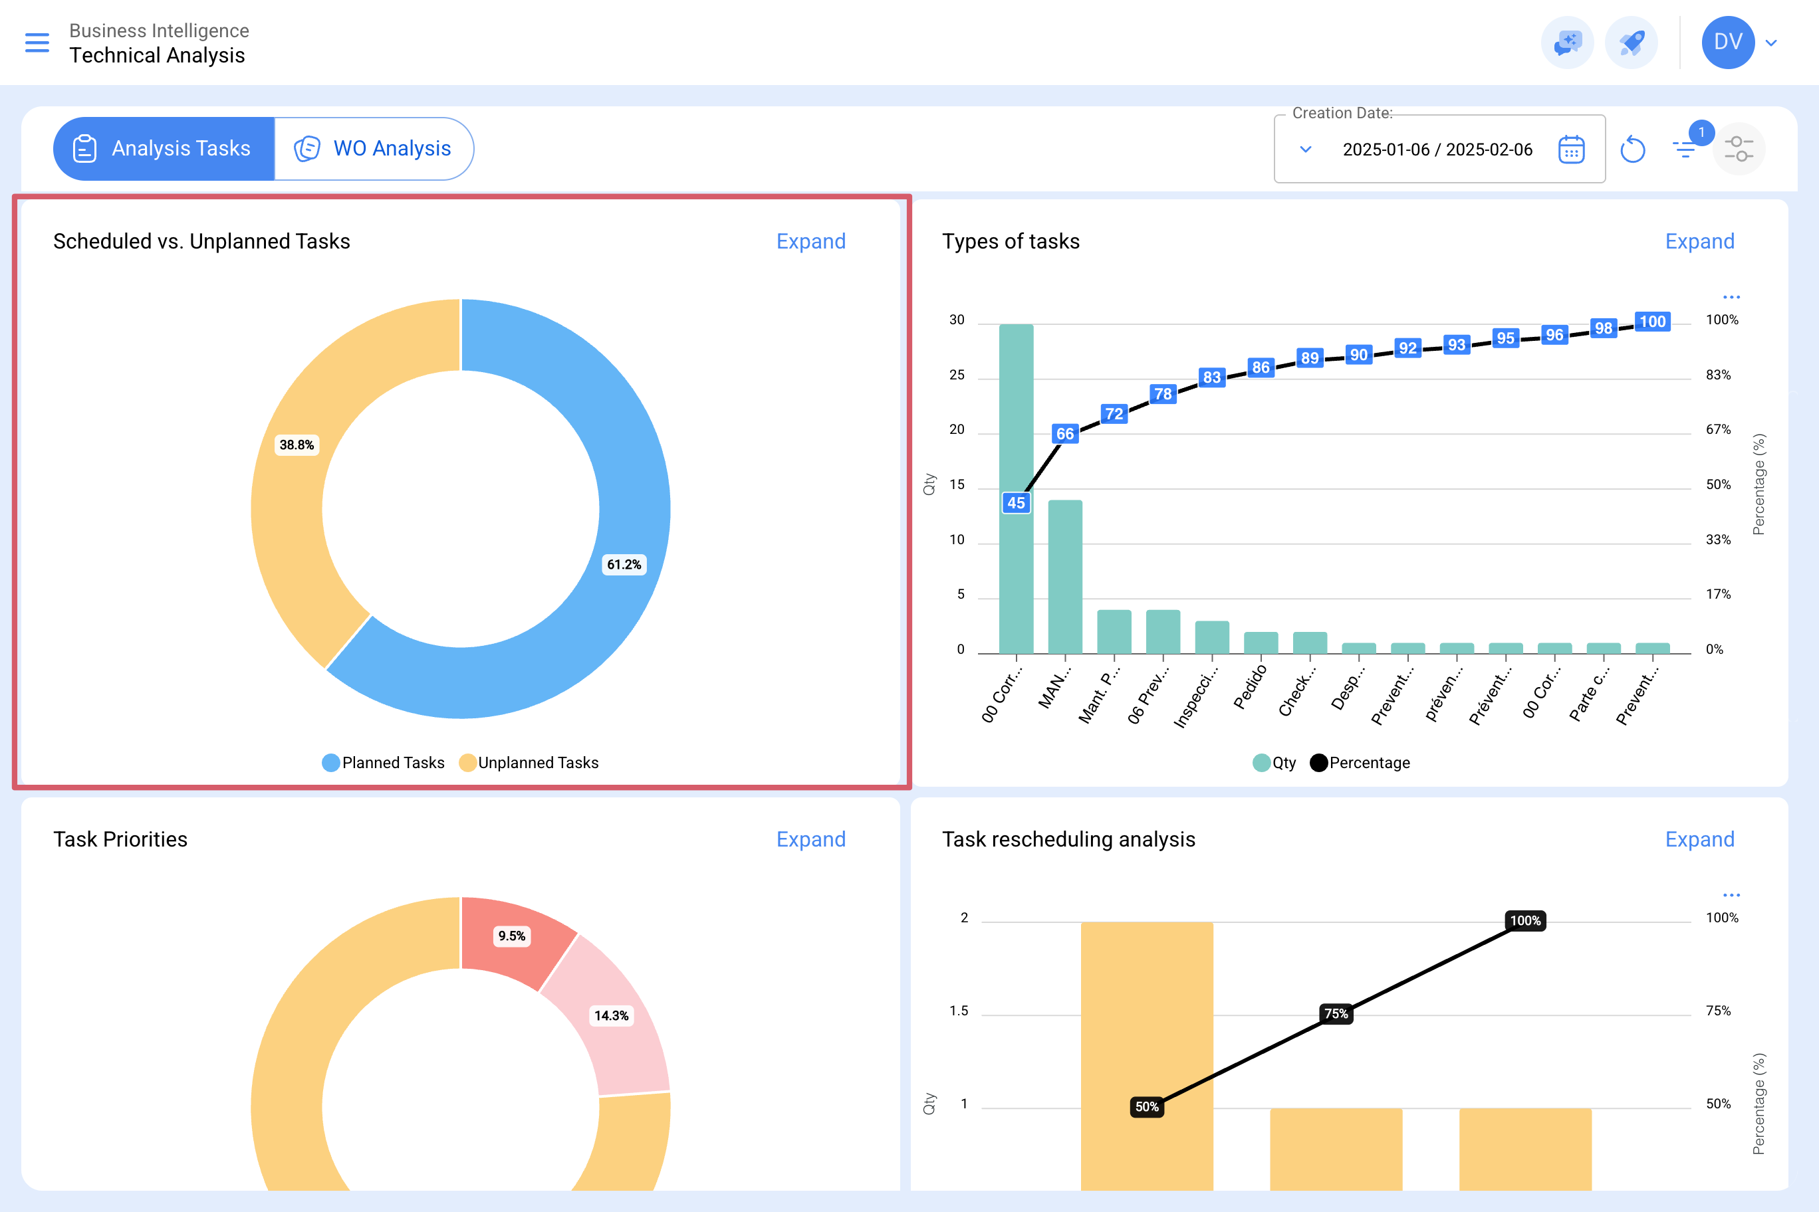
Task: Click the 86 data point label
Action: [1261, 367]
